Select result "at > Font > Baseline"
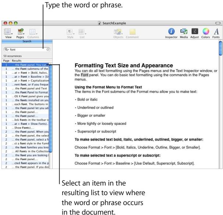The height and width of the screenshot is (215, 223). [25, 77]
